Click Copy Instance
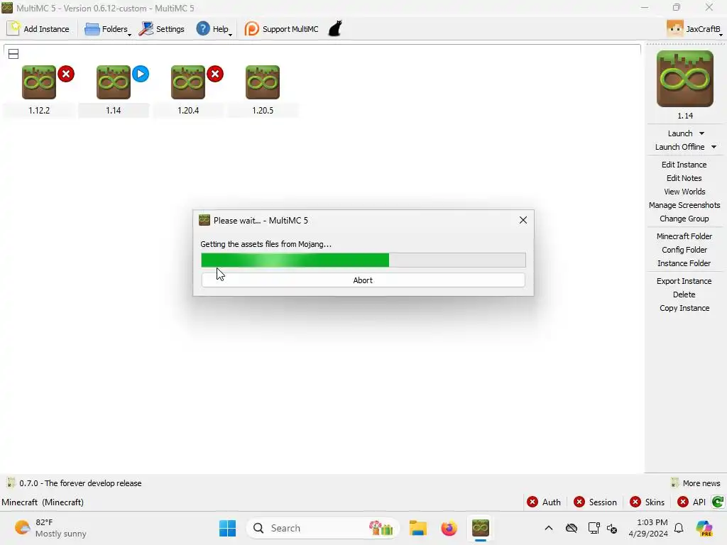This screenshot has width=727, height=545. pos(684,308)
